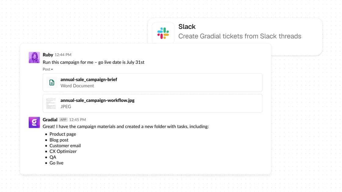Open annual-sale_campaign-brief file attachment
342x192 pixels.
pyautogui.click(x=152, y=83)
